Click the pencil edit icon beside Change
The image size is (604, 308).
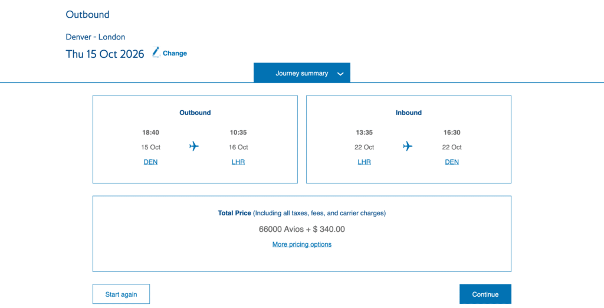[156, 53]
